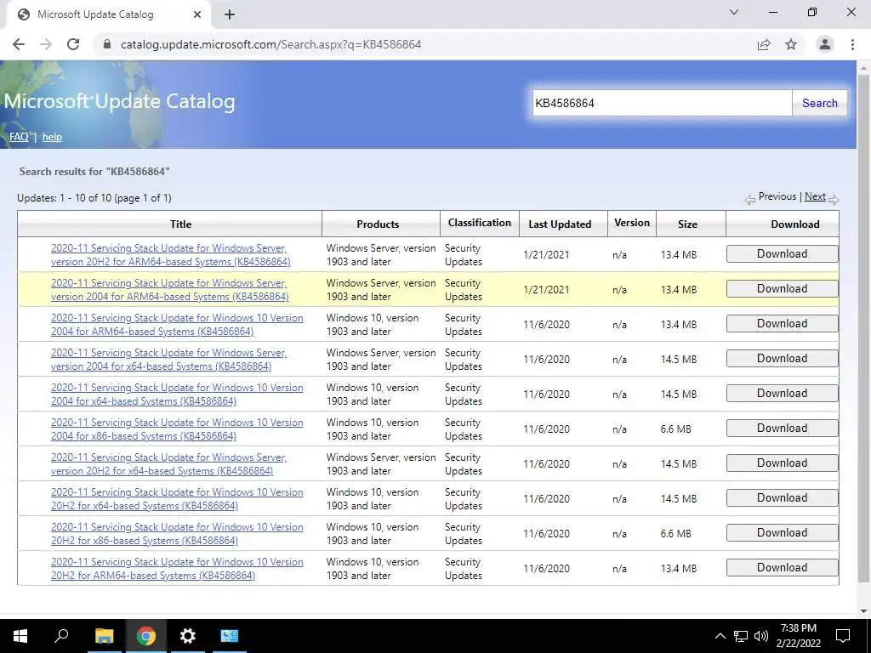Close the Microsoft Update Catalog tab
The width and height of the screenshot is (871, 653).
tap(197, 14)
